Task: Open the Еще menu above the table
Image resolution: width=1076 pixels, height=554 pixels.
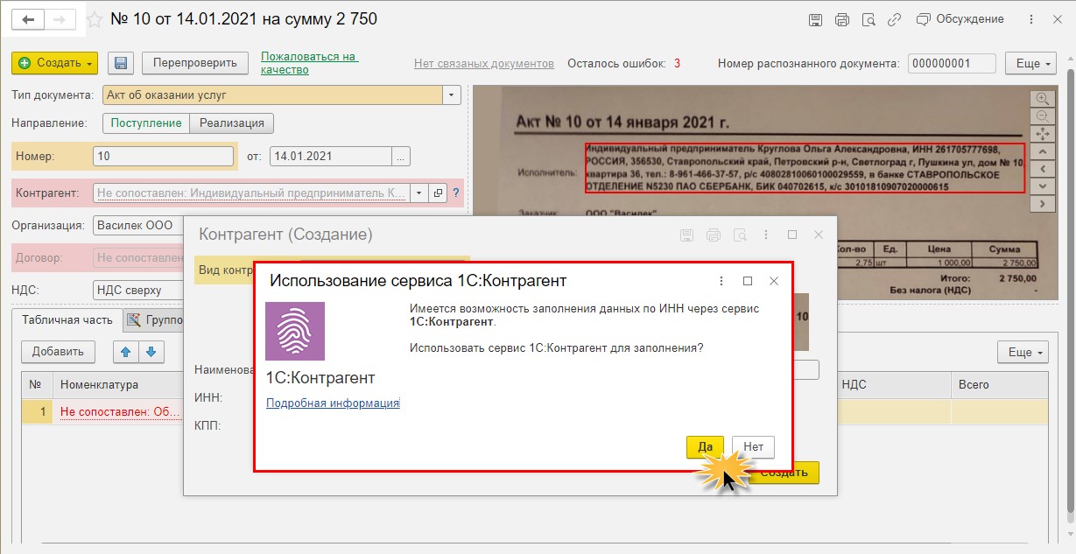Action: coord(1023,352)
